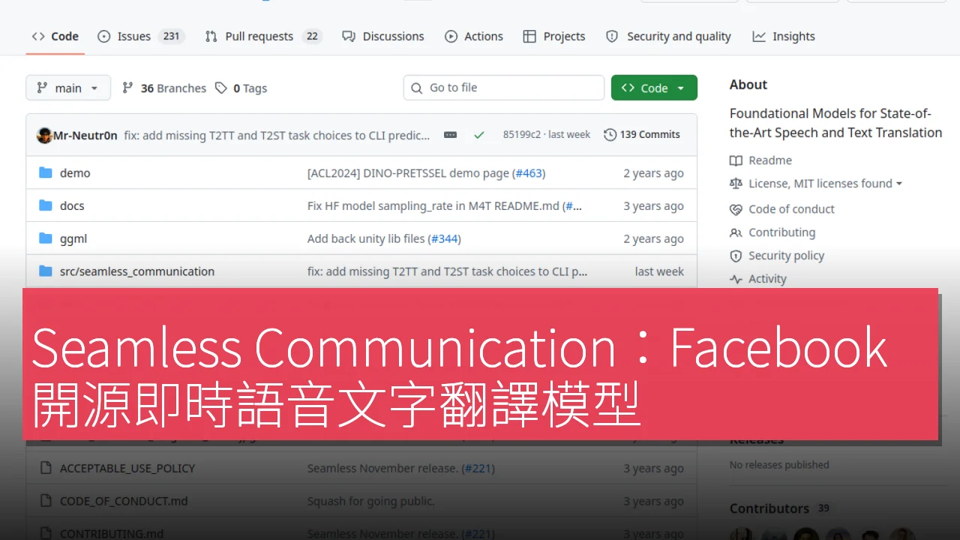960x540 pixels.
Task: Click the docs folder icon
Action: coord(46,205)
